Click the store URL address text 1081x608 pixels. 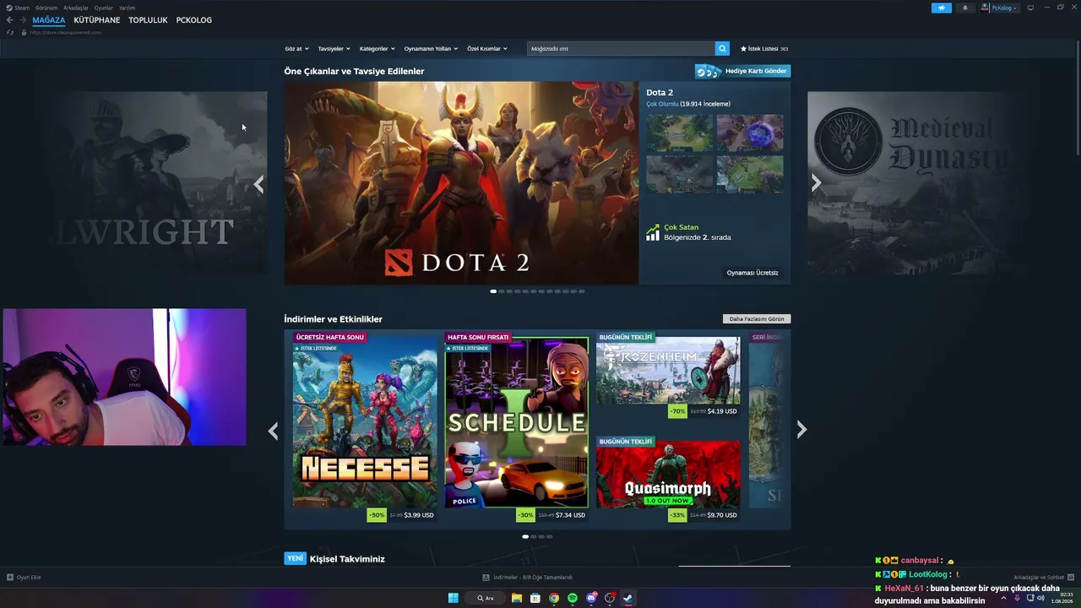point(66,32)
